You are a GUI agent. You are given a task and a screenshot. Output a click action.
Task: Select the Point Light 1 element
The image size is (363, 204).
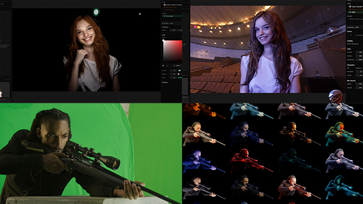pos(172,16)
